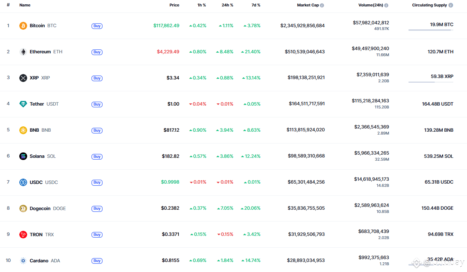This screenshot has height=272, width=467.
Task: Click the USDC logo icon
Action: (23, 182)
